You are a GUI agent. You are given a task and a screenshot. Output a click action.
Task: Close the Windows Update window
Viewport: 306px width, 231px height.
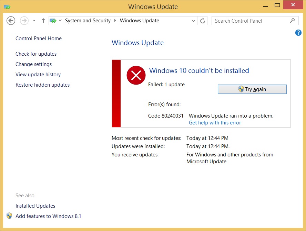(x=293, y=5)
